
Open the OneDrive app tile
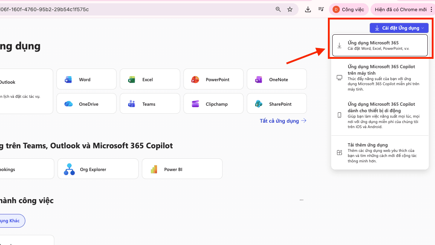(x=86, y=104)
